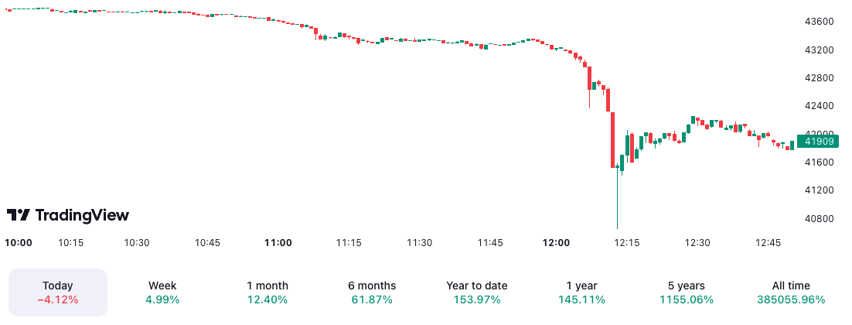
Task: Select the 6 months range
Action: (x=372, y=292)
